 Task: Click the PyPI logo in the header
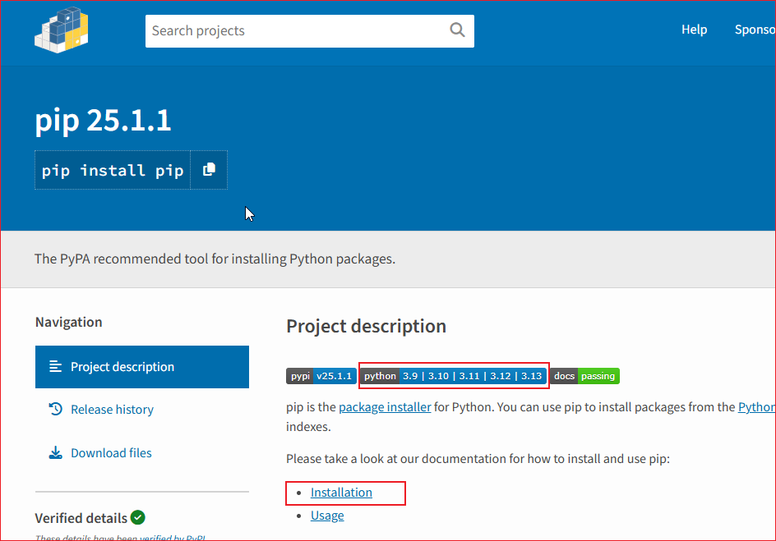click(62, 30)
